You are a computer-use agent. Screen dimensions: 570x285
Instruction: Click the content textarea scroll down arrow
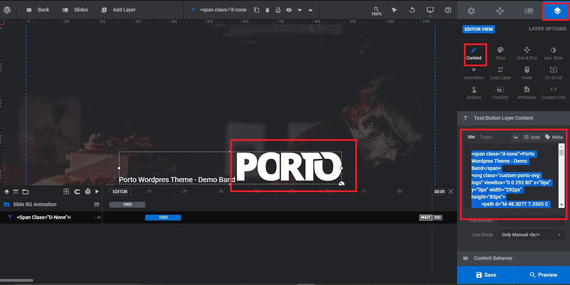click(561, 205)
